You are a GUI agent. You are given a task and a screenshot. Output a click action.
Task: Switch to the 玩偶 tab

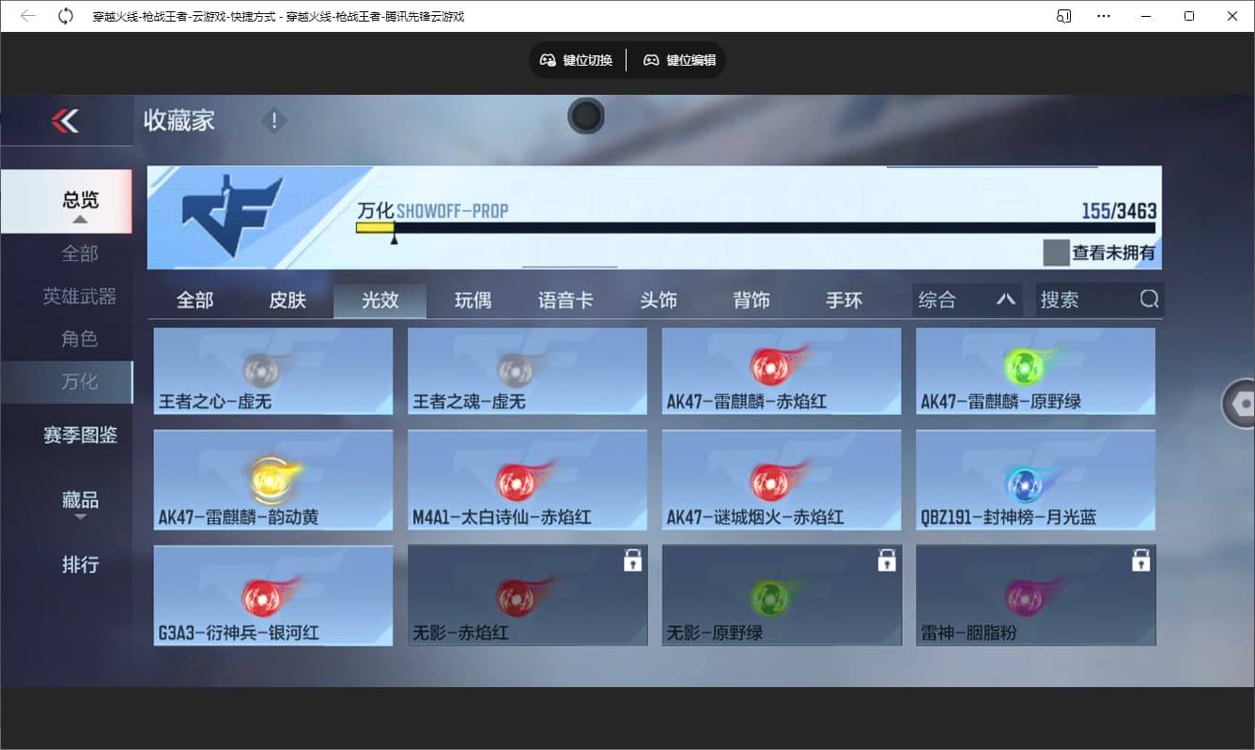coord(473,299)
